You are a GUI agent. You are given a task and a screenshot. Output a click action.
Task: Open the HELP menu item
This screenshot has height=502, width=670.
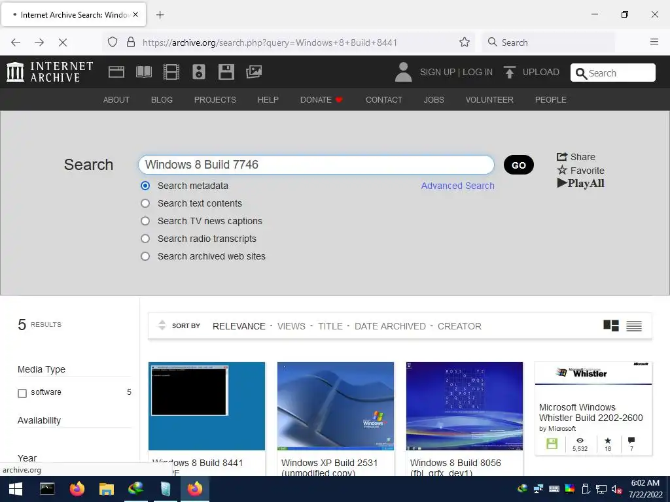click(268, 100)
